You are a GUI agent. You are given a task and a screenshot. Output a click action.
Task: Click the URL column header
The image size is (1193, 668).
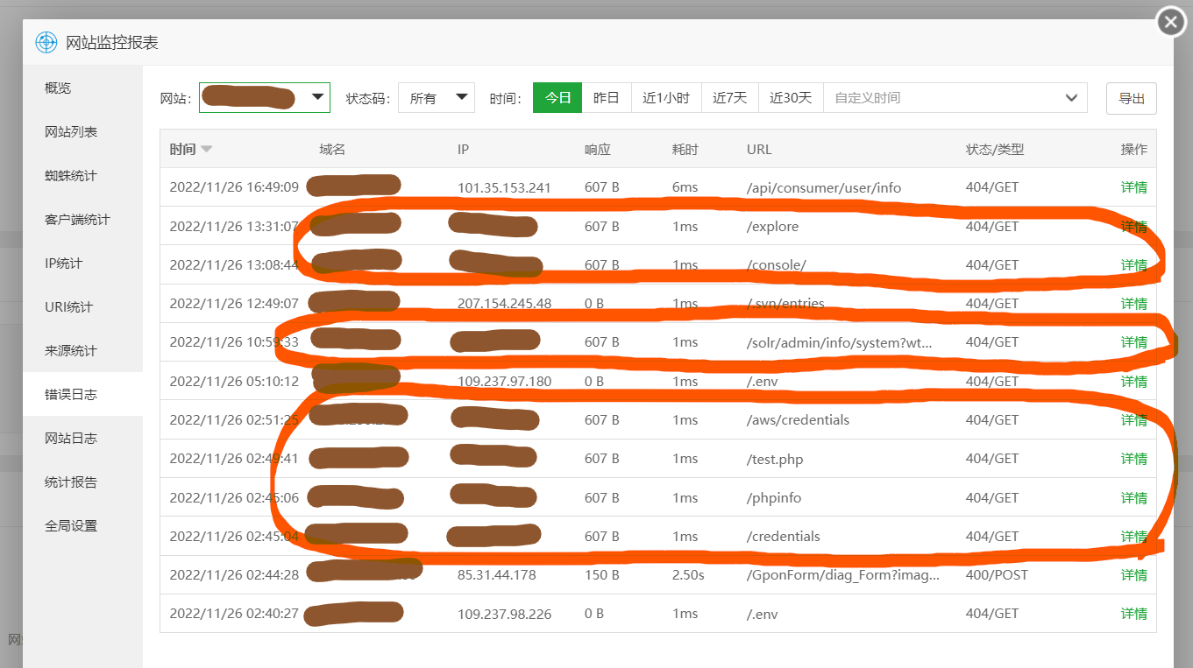coord(759,149)
